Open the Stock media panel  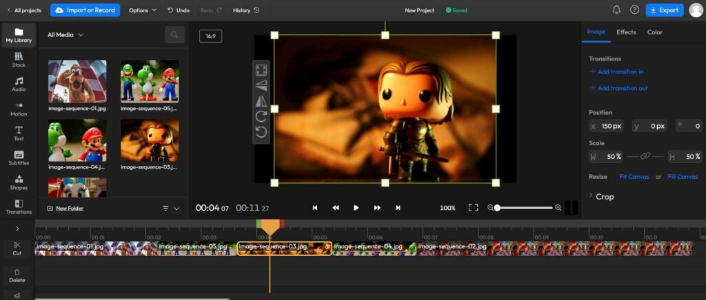pyautogui.click(x=19, y=60)
